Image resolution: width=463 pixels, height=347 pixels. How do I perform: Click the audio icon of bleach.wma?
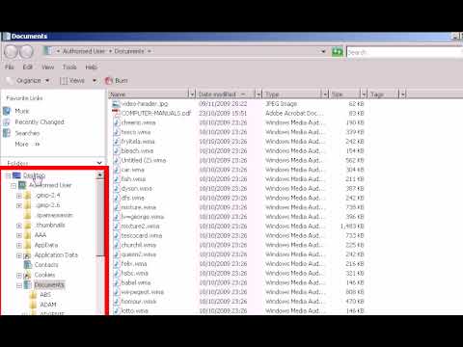coord(116,150)
